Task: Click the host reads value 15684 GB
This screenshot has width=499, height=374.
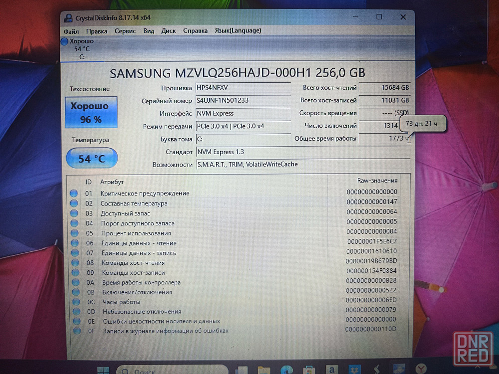Action: click(384, 87)
